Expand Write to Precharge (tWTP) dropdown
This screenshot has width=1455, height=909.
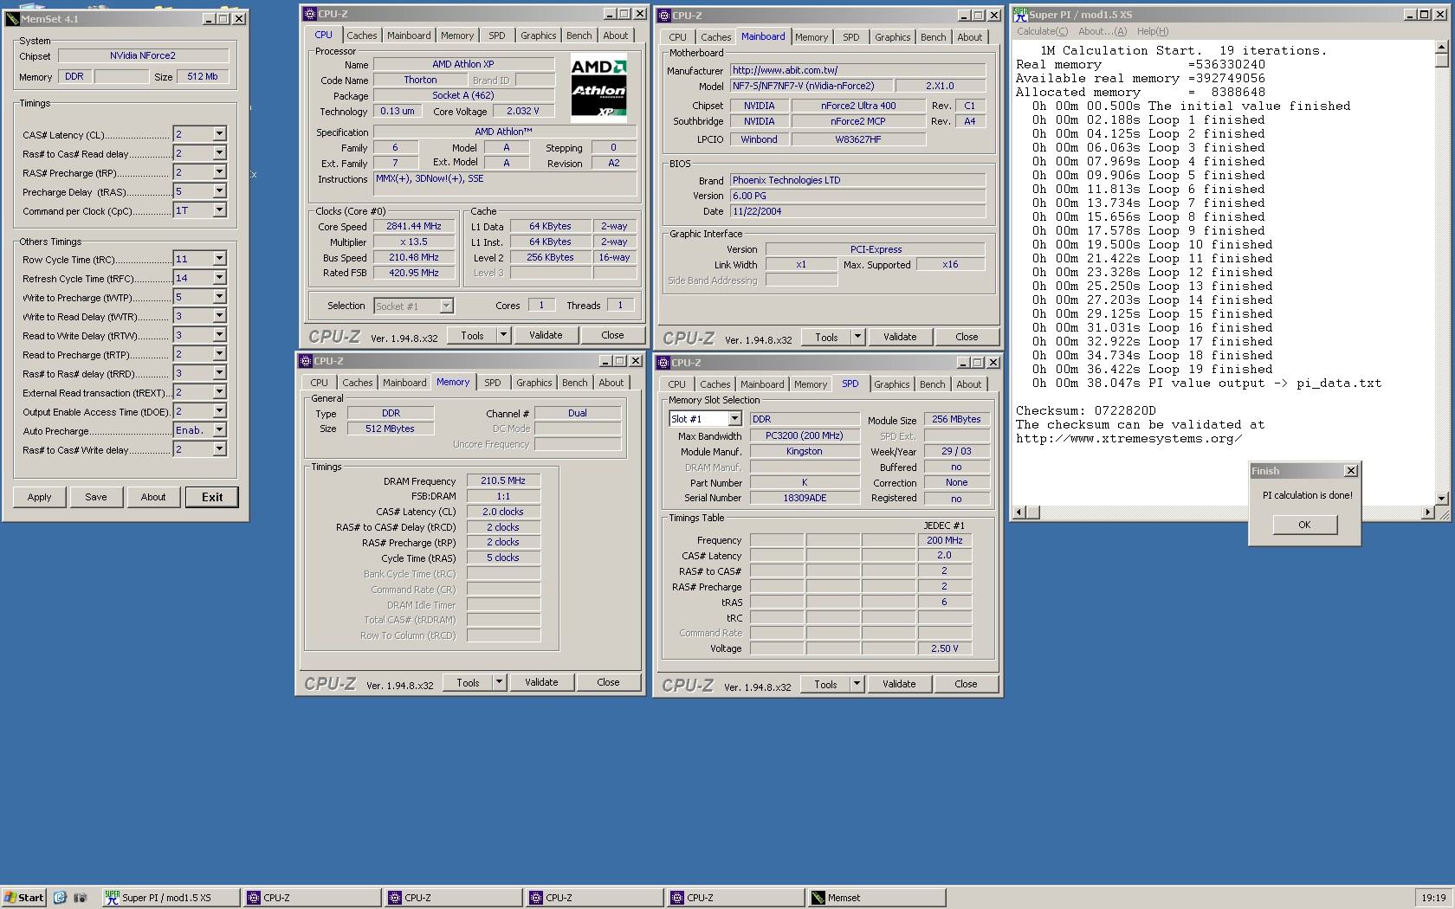[219, 297]
